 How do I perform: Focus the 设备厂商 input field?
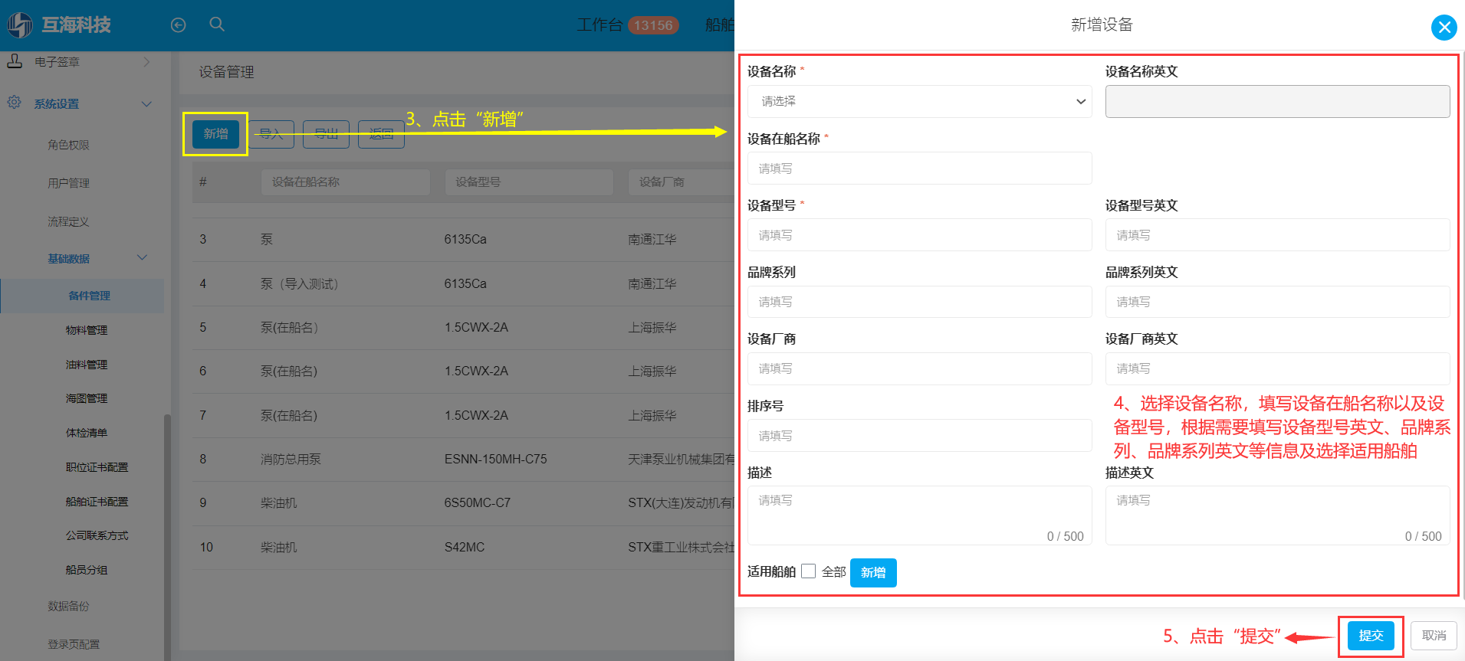tap(920, 368)
